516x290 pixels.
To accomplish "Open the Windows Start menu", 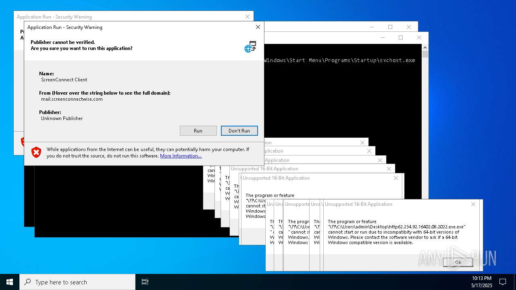I will pyautogui.click(x=10, y=282).
